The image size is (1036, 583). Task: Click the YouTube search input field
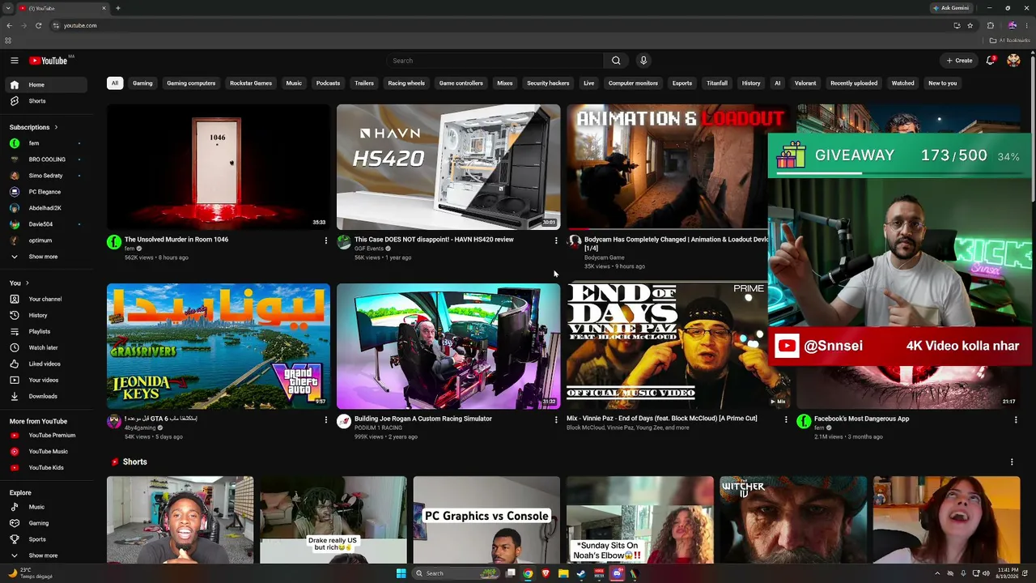(495, 61)
